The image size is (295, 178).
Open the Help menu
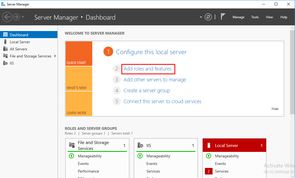click(284, 17)
